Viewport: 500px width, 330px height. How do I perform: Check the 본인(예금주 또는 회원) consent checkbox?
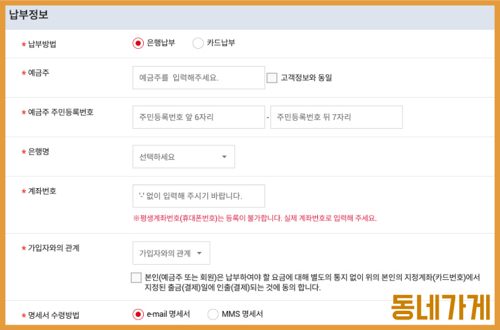[x=136, y=277]
